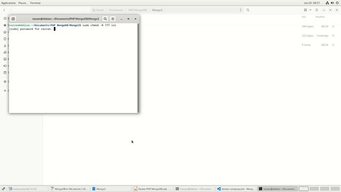Star the 325 bytes file
Image resolution: width=341 pixels, height=192 pixels.
pyautogui.click(x=333, y=36)
